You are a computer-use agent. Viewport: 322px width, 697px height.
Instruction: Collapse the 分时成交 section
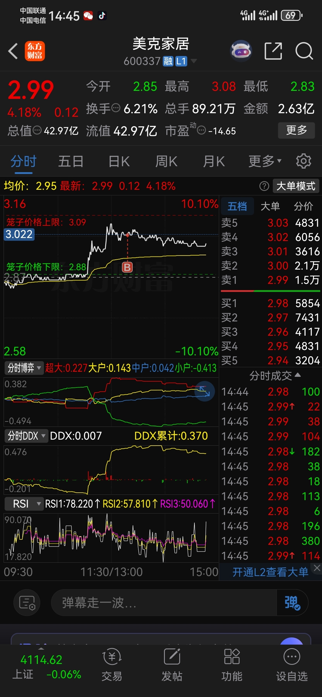pyautogui.click(x=275, y=376)
